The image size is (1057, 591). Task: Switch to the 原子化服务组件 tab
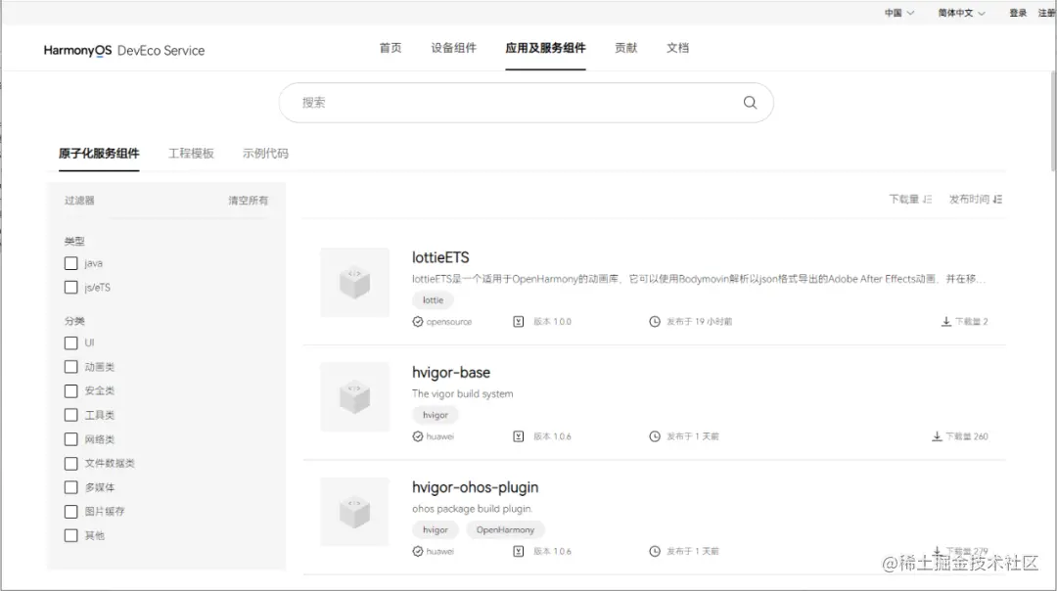click(x=99, y=154)
